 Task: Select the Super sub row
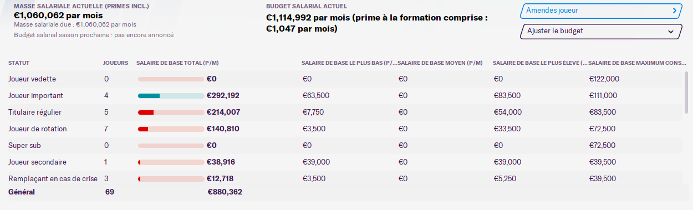[x=344, y=146]
